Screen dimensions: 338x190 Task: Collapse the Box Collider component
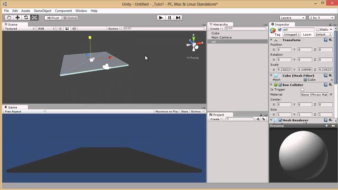271,85
